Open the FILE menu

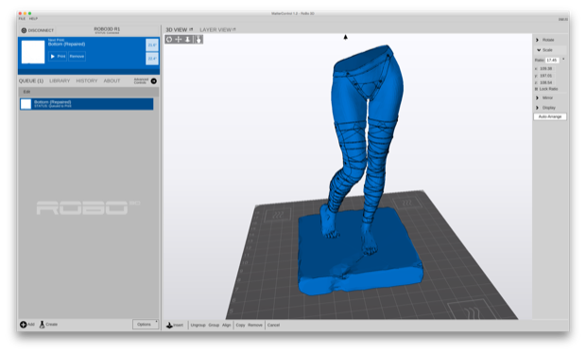(22, 18)
